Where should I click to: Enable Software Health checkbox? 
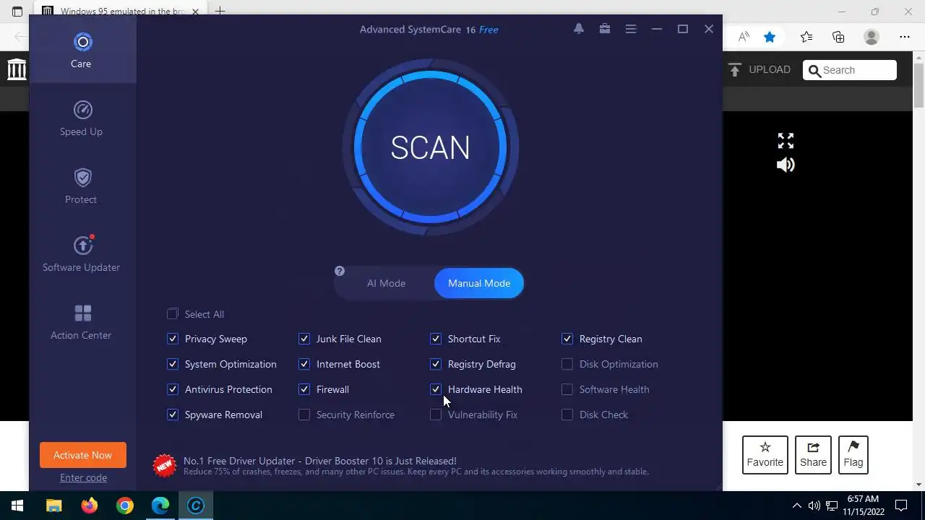567,389
